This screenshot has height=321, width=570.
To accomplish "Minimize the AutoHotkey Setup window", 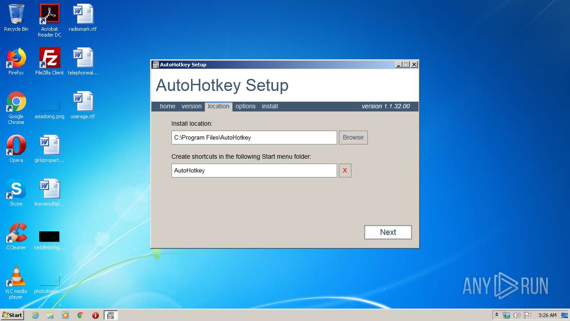I will [399, 65].
